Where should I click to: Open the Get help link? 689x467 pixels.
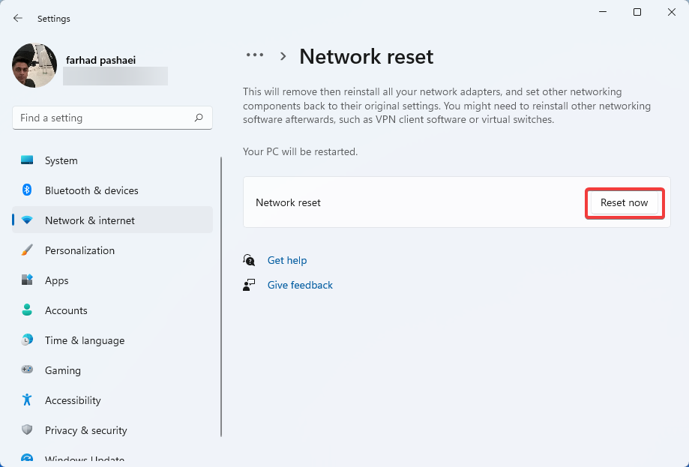[287, 260]
